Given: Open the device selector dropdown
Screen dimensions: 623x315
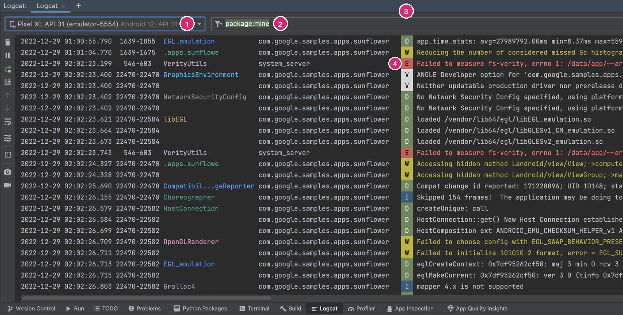Looking at the screenshot, I should click(105, 24).
